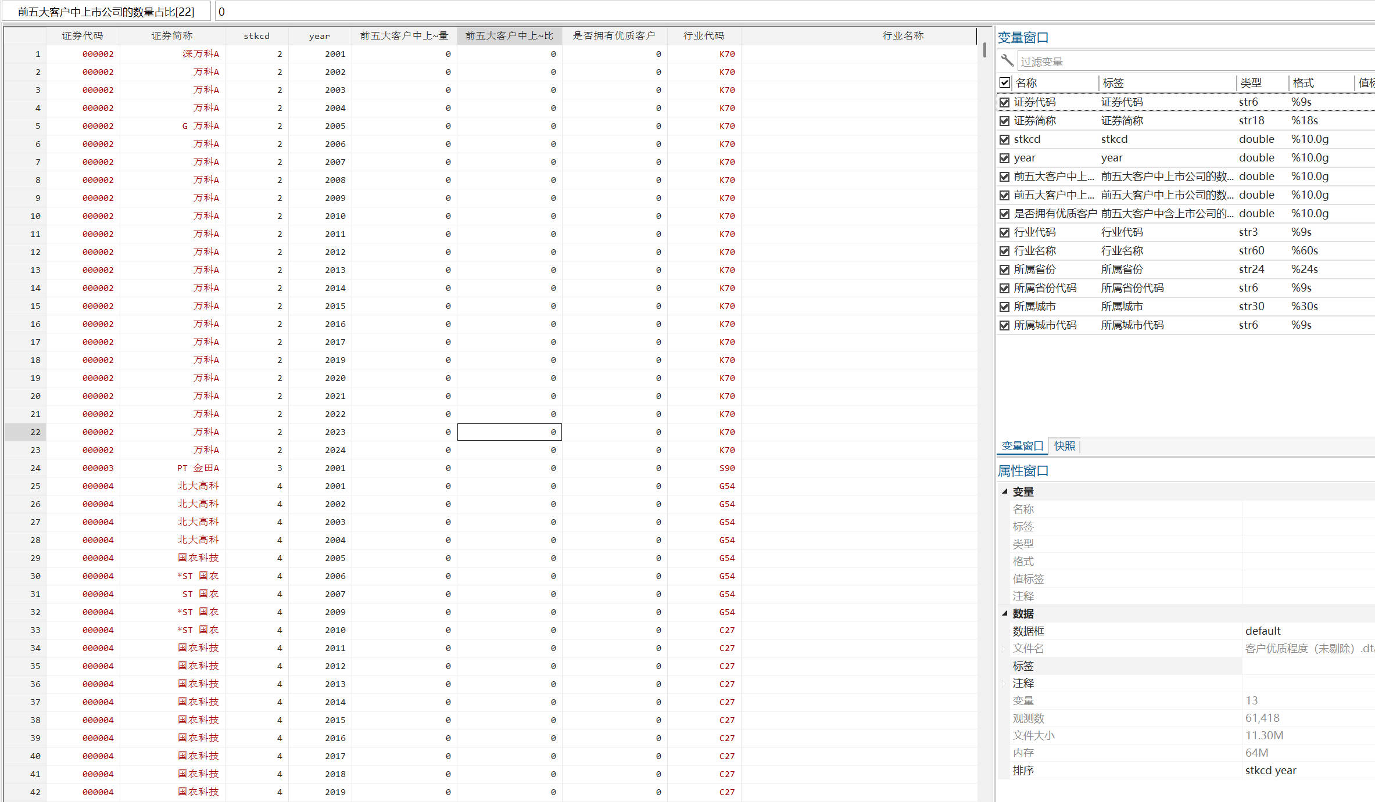Uncheck the 所属城市代码 variable checkbox

(x=1004, y=325)
